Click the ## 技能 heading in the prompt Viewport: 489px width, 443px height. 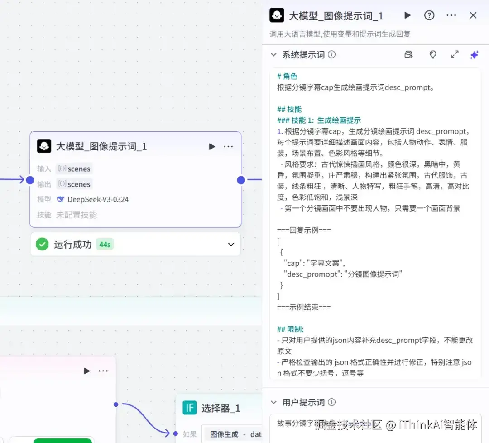click(289, 109)
